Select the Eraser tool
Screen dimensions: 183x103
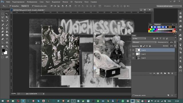[3, 32]
